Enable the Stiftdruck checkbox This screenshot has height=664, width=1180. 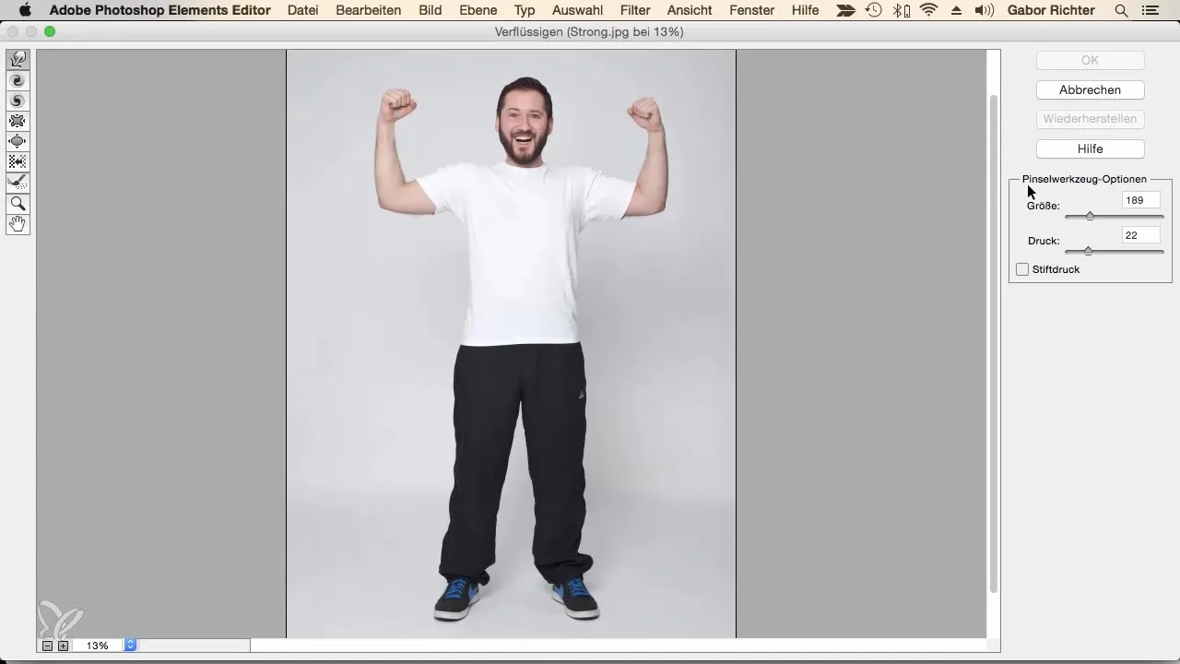[1022, 269]
